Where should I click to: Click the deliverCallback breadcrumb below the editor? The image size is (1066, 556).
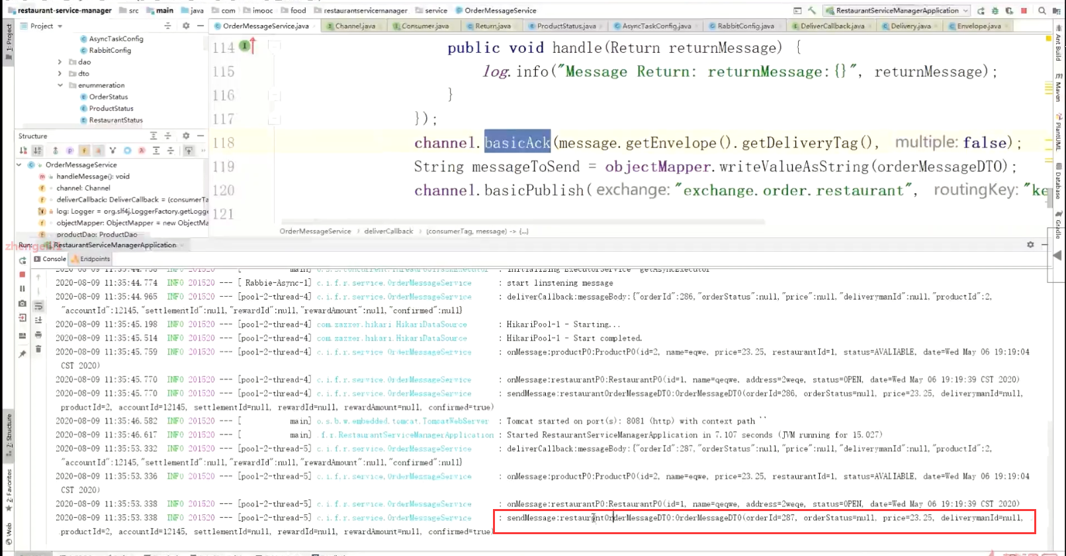tap(388, 231)
